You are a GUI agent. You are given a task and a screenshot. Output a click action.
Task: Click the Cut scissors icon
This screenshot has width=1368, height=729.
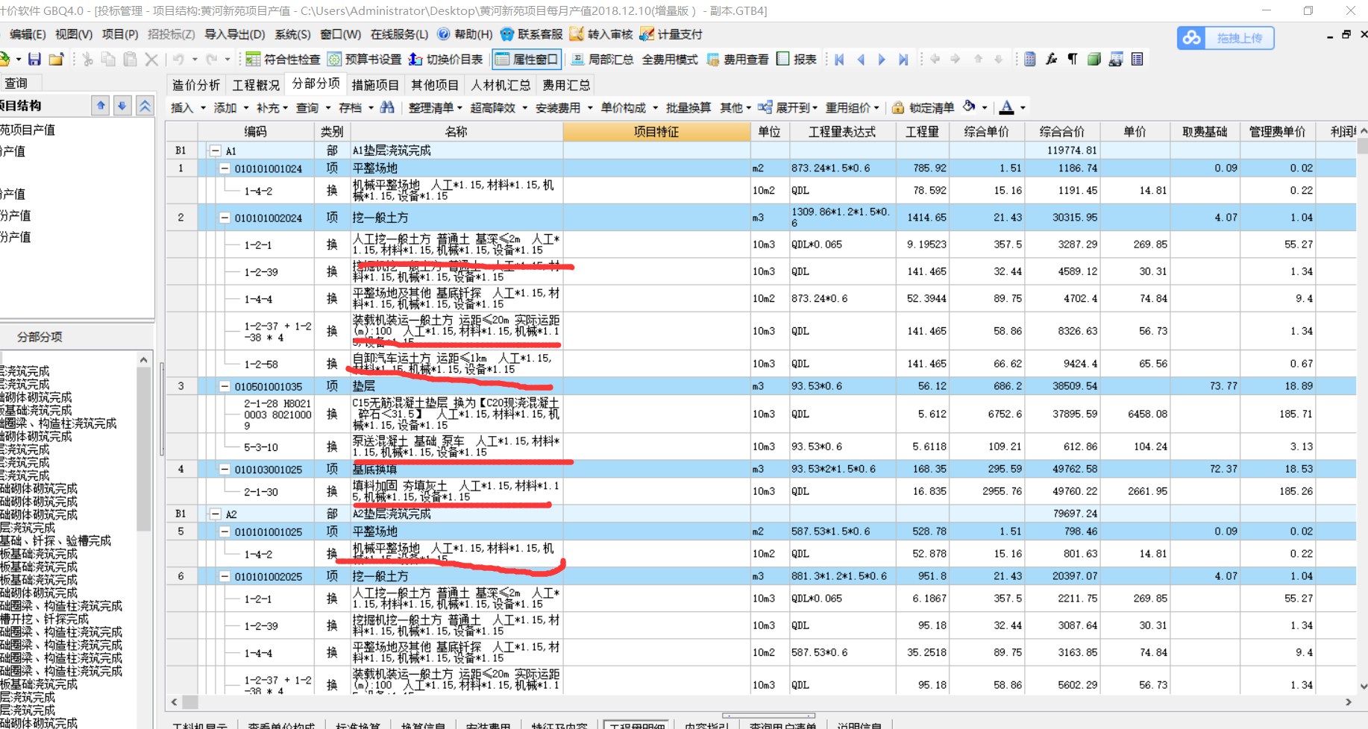coord(87,60)
